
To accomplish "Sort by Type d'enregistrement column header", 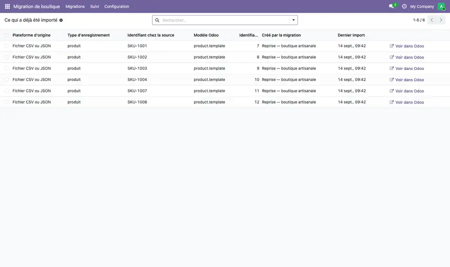I will (88, 35).
